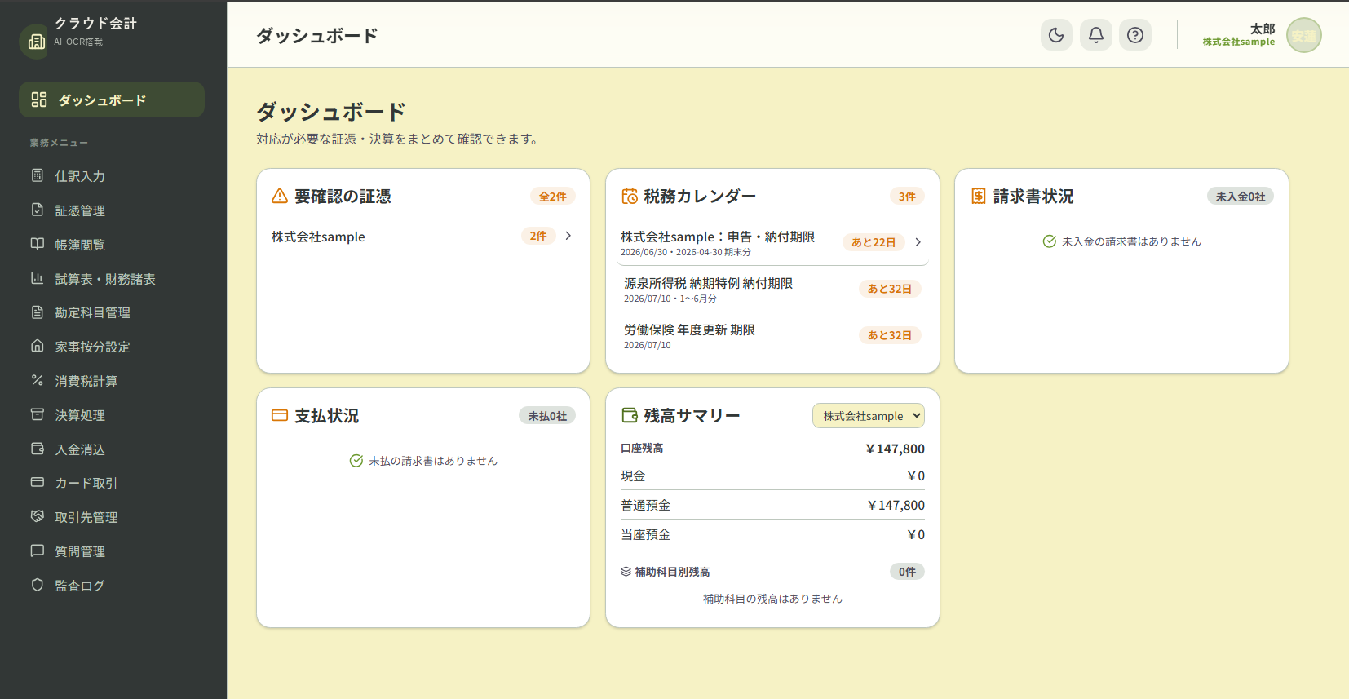Click the あと32日 badge on 労働保険 row
The height and width of the screenshot is (699, 1349).
[x=890, y=335]
